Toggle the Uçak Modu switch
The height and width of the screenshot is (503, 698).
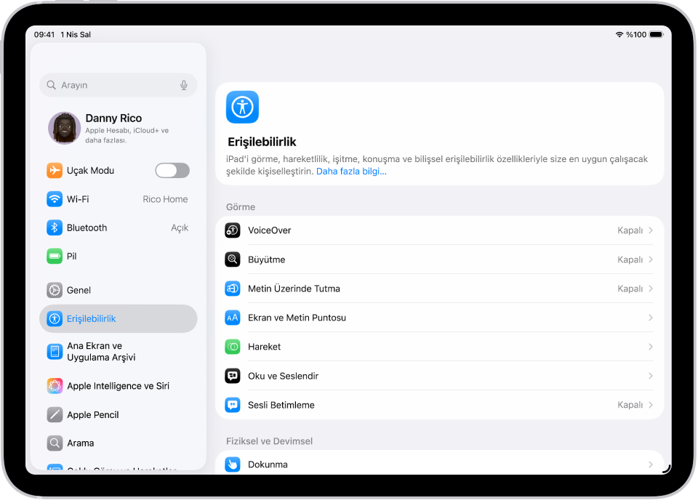click(x=172, y=171)
